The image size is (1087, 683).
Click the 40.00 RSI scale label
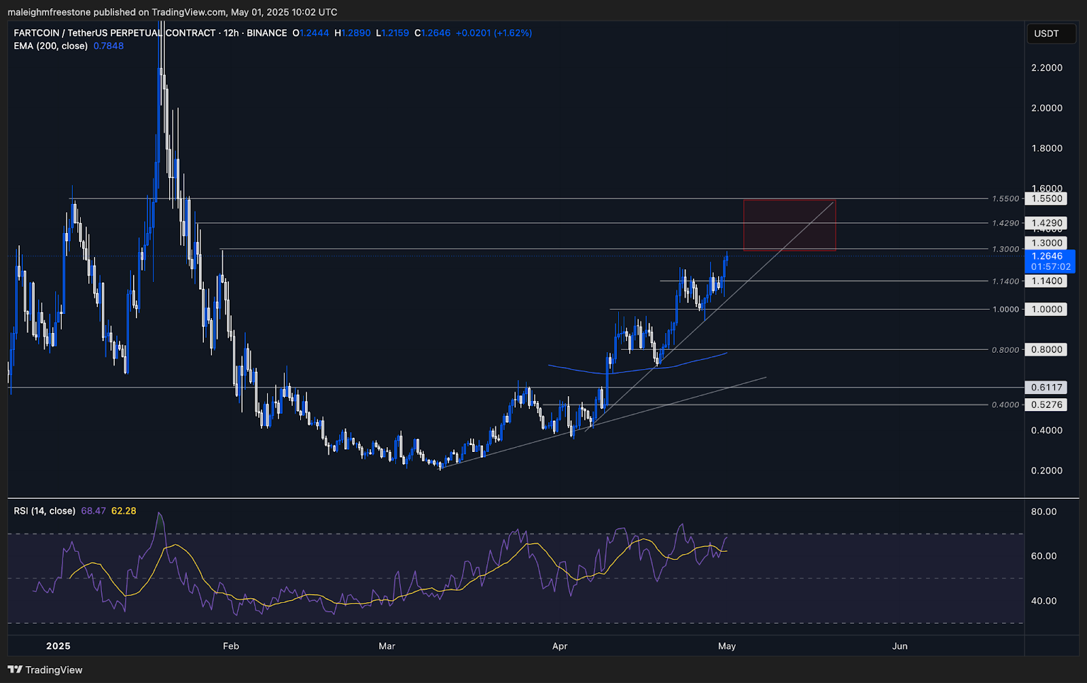[1044, 601]
